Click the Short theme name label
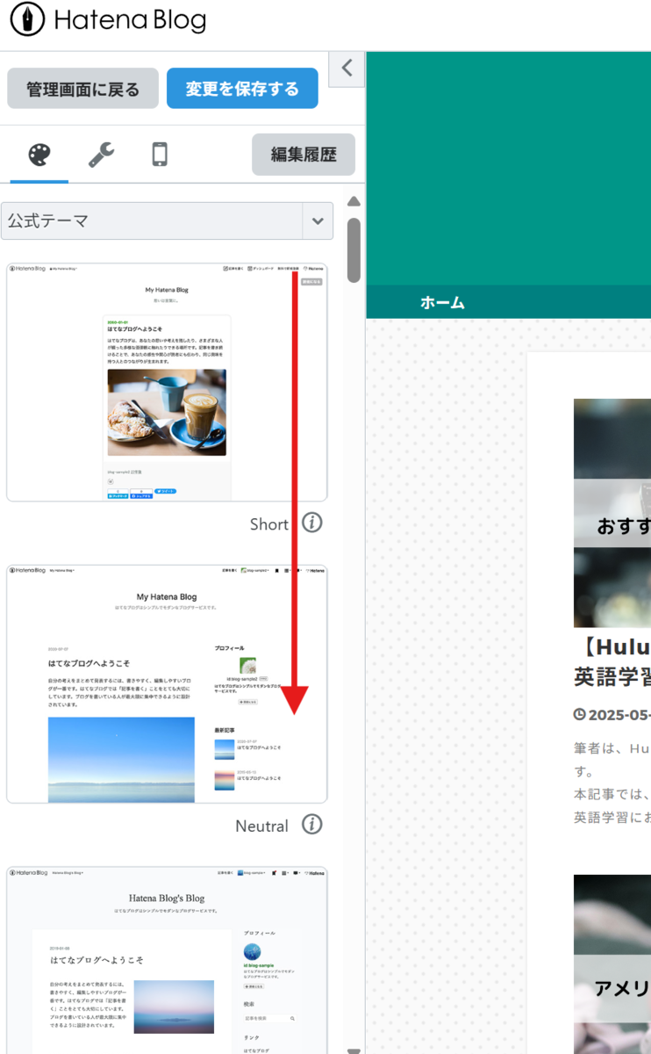651x1054 pixels. click(x=269, y=523)
